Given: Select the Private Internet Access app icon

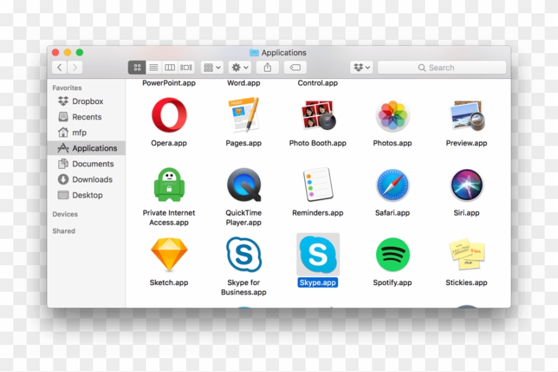Looking at the screenshot, I should pyautogui.click(x=169, y=185).
